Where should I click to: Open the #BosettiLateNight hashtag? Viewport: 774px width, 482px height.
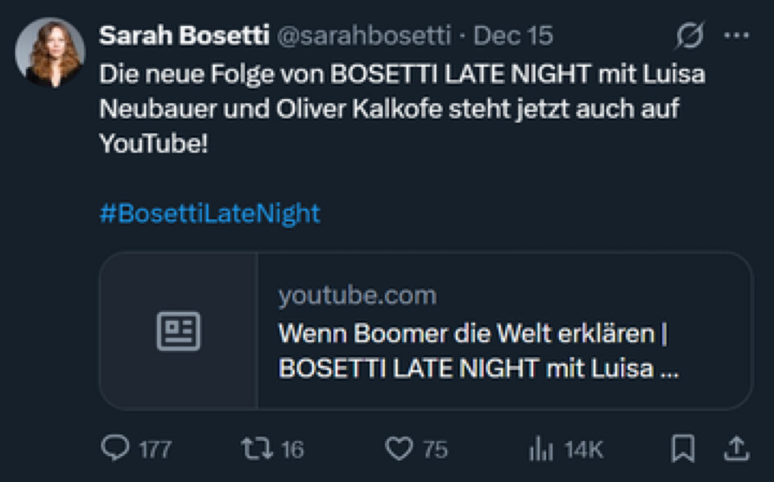209,214
